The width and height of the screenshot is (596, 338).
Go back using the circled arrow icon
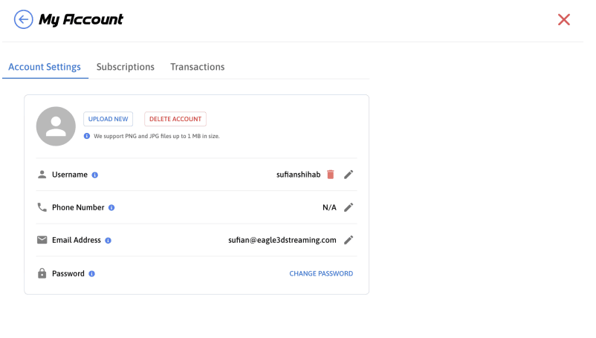pos(23,19)
